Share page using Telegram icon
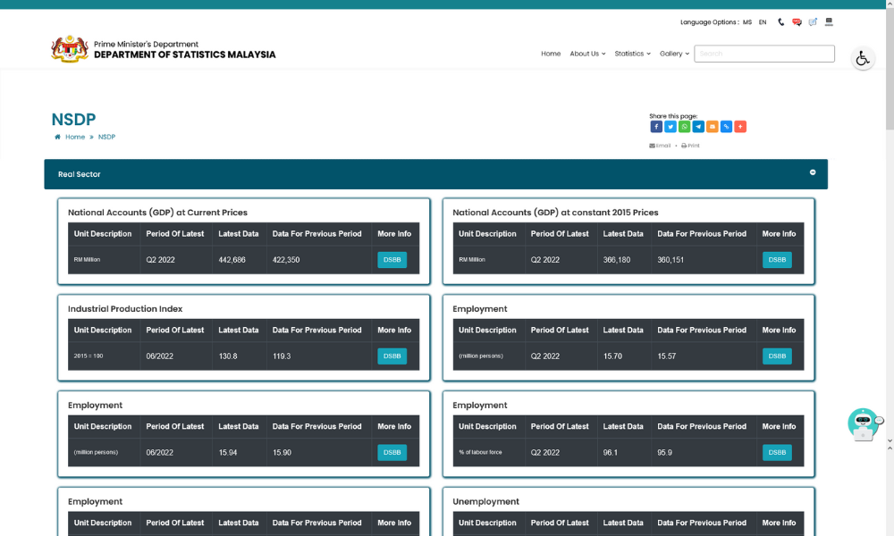The width and height of the screenshot is (894, 536). point(698,127)
